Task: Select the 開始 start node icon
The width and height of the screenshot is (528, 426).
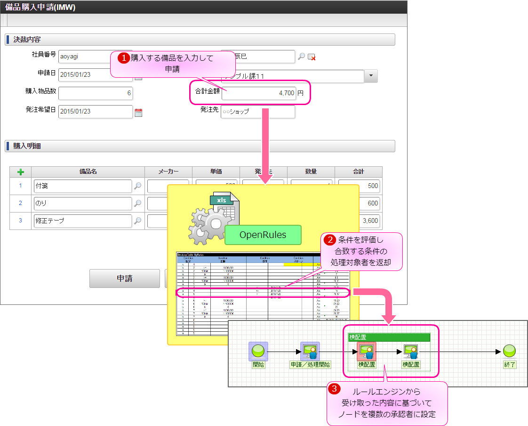Action: tap(258, 351)
